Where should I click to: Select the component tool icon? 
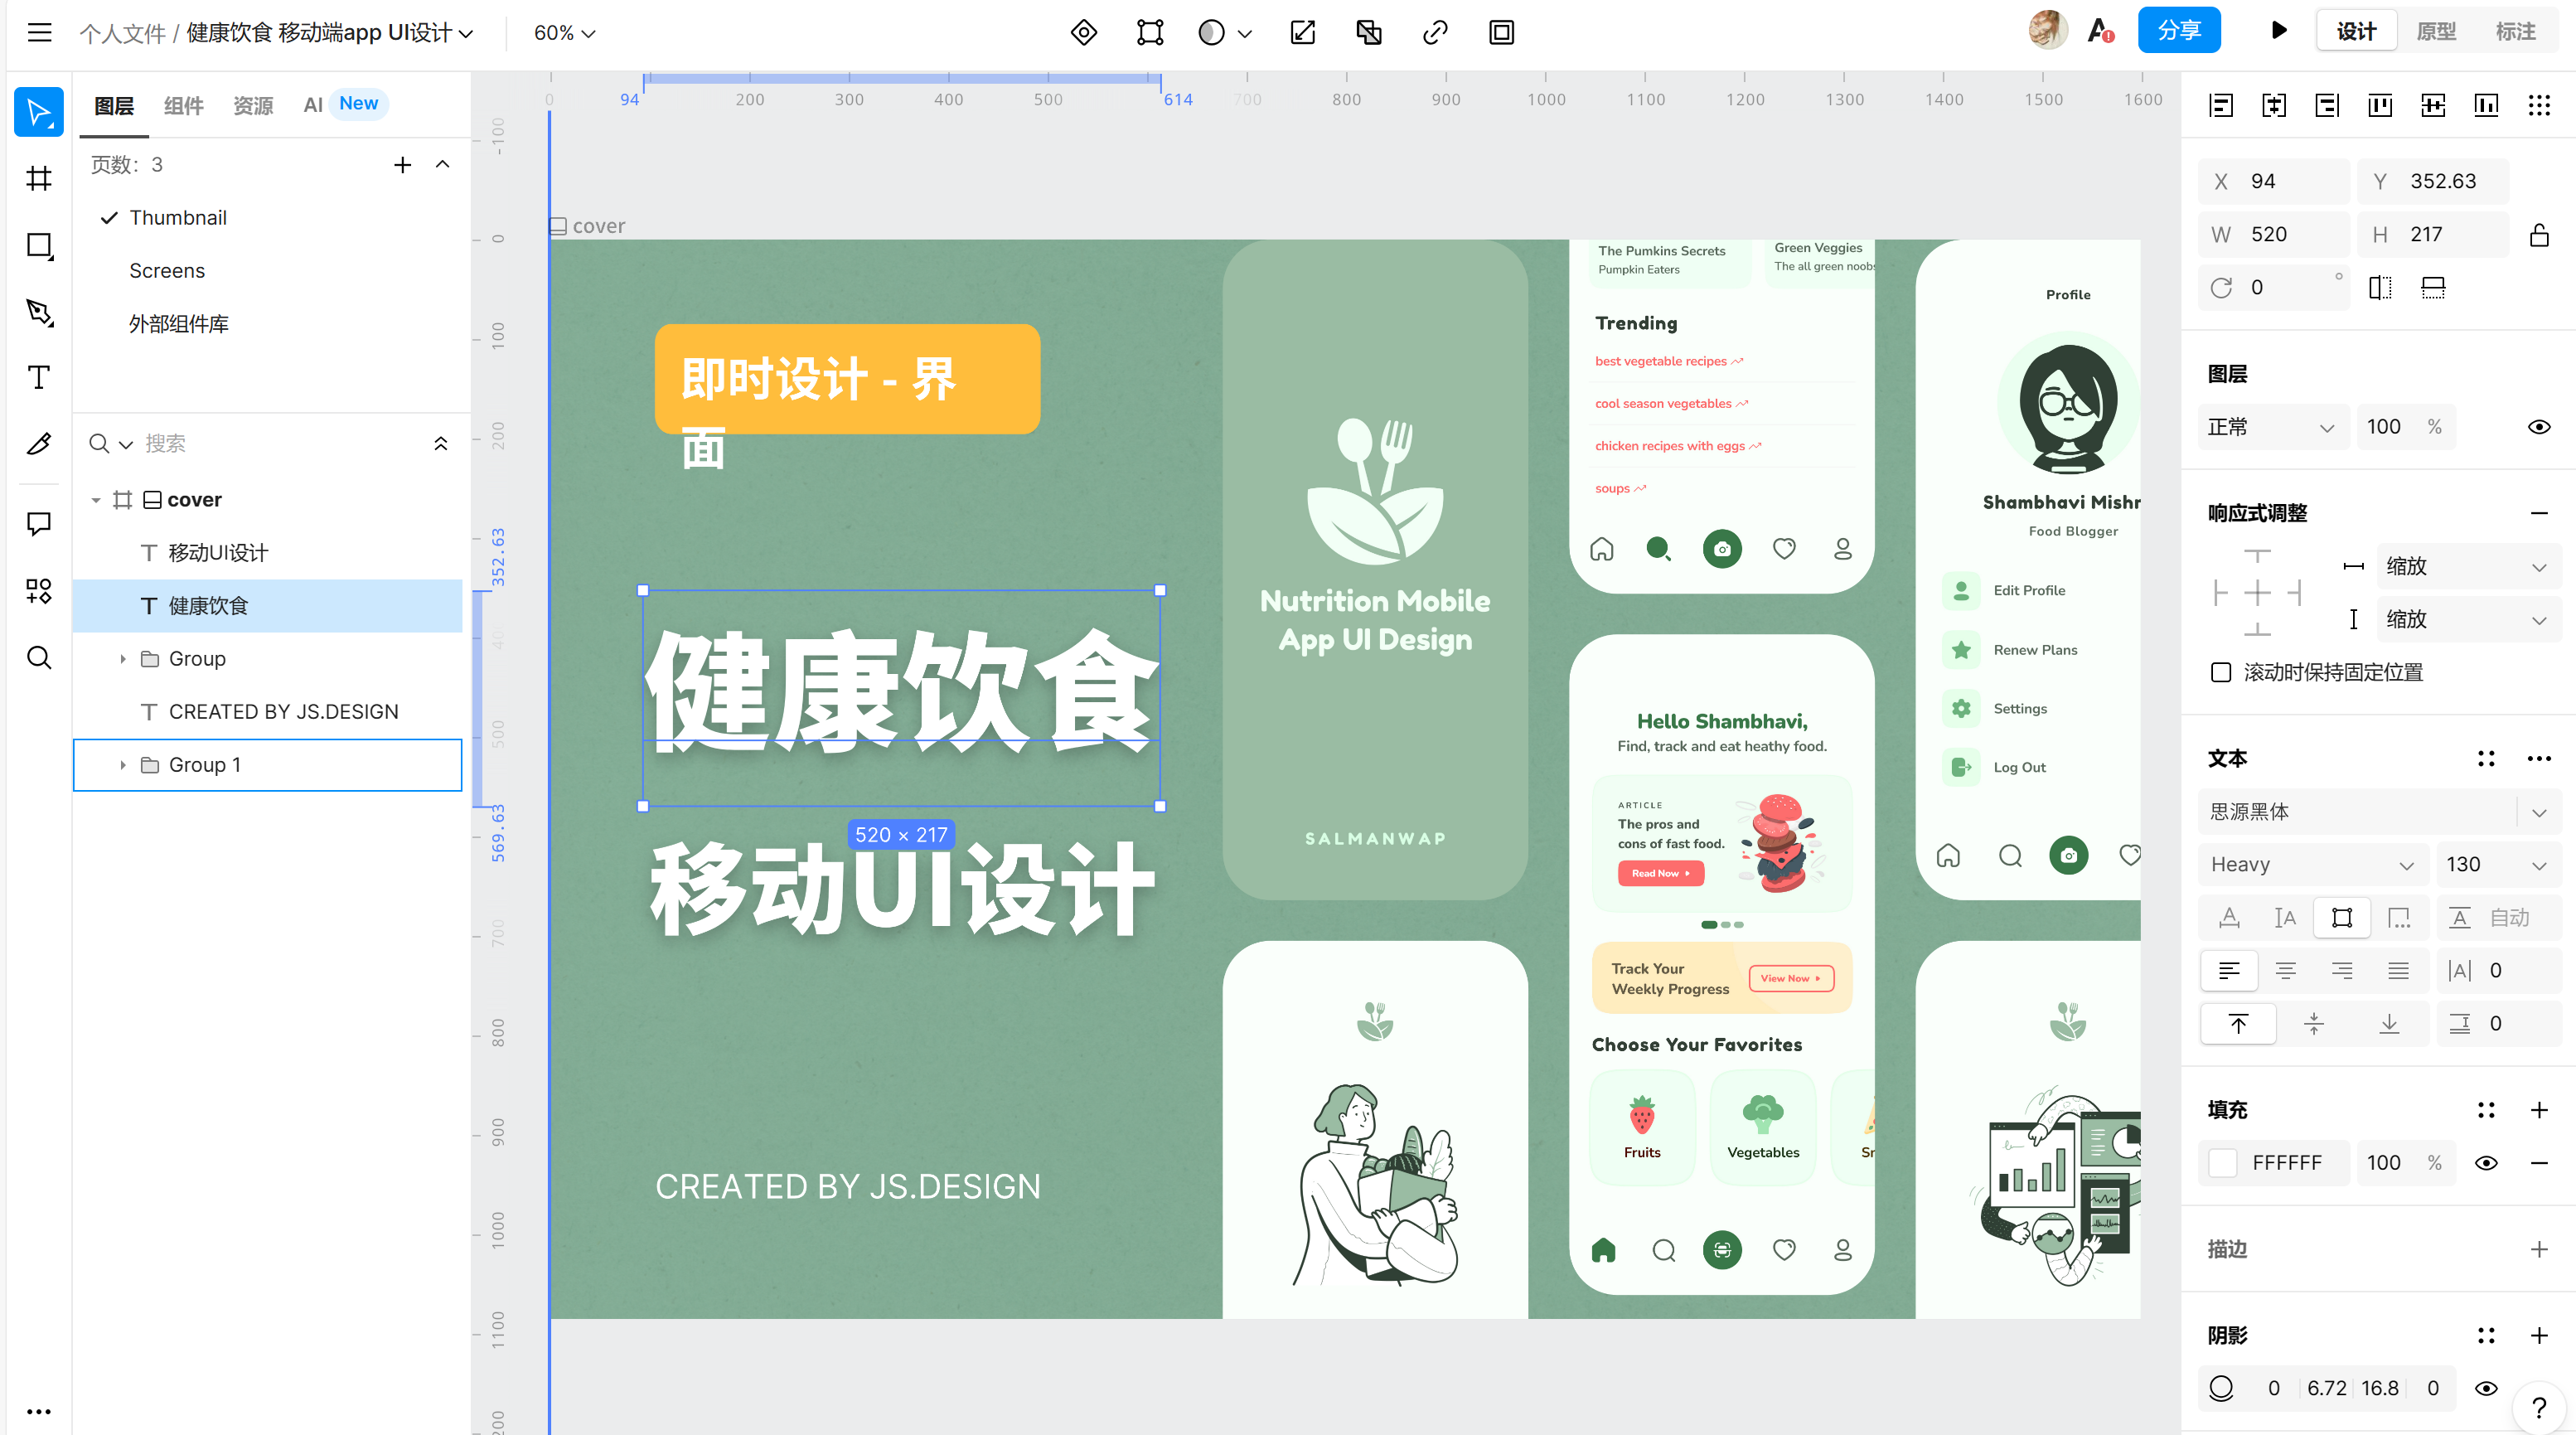39,592
